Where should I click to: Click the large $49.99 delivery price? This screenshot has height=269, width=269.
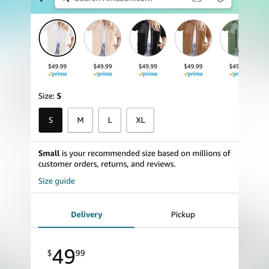pos(66,256)
